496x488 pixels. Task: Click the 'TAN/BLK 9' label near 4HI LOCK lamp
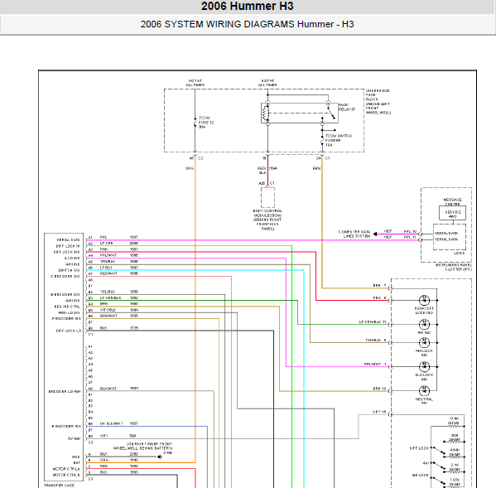pyautogui.click(x=376, y=341)
